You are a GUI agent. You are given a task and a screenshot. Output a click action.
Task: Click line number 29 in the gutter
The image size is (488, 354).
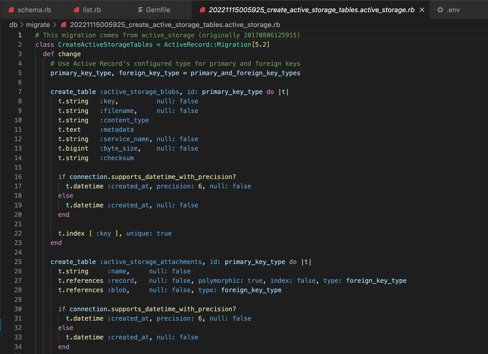point(18,300)
